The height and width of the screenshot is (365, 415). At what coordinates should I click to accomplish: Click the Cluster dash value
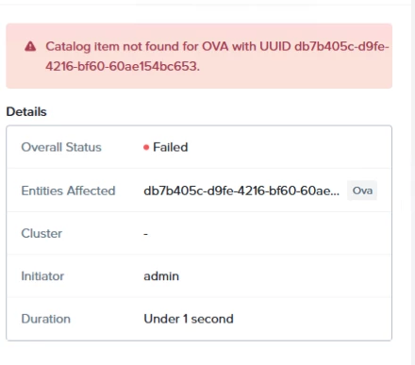tap(145, 234)
